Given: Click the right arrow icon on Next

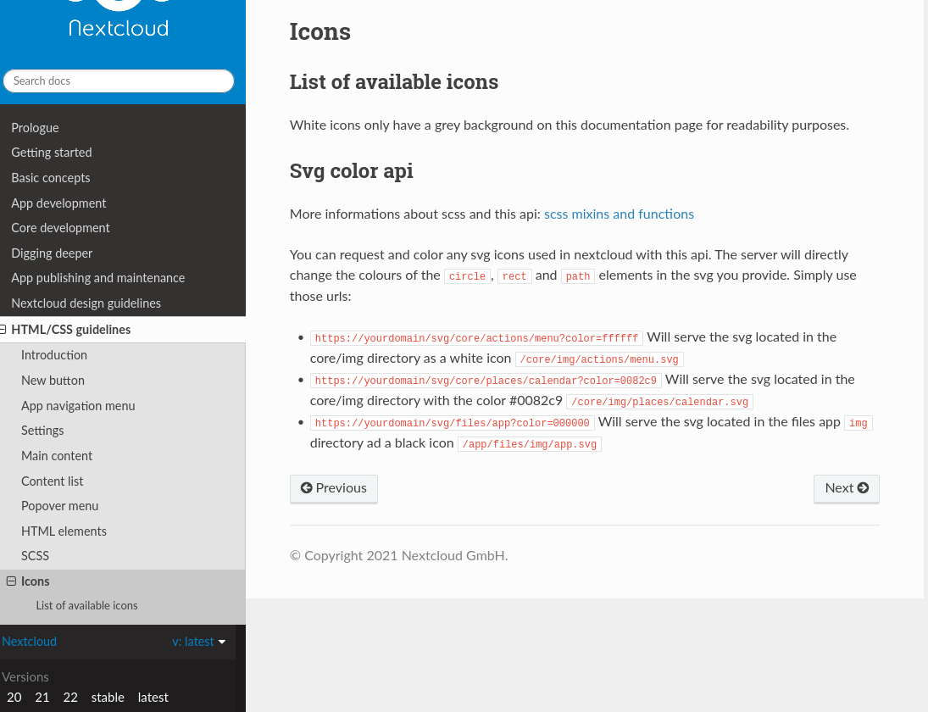Looking at the screenshot, I should tap(864, 487).
